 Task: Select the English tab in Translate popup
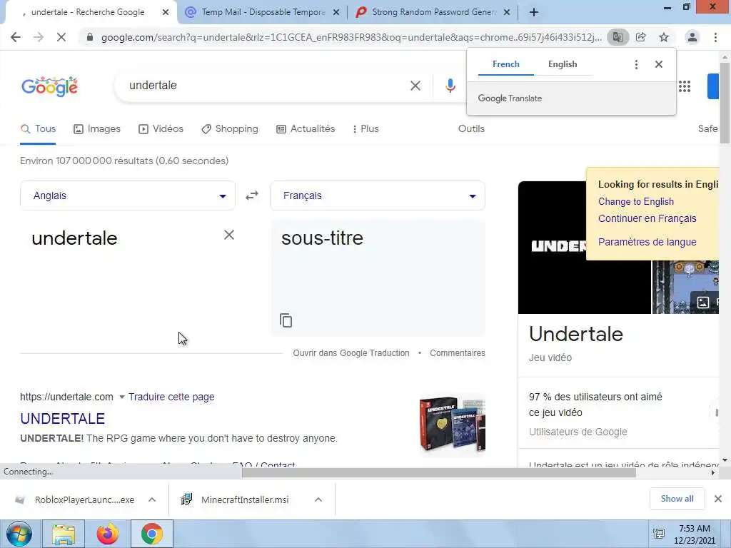(563, 64)
